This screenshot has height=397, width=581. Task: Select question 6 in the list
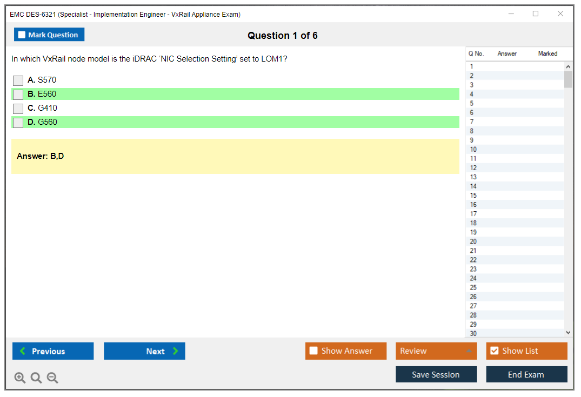pos(472,113)
